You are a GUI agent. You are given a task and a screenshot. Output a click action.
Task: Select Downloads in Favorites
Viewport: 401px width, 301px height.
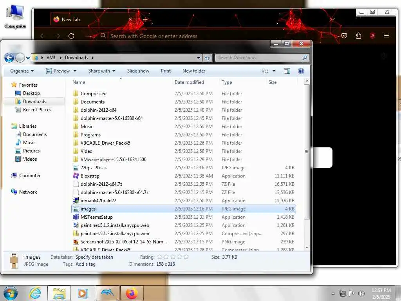click(x=34, y=102)
